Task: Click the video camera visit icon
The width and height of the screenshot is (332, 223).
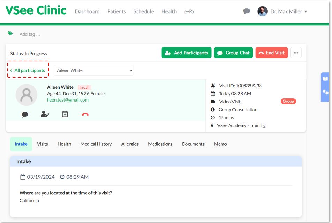Action: click(x=213, y=102)
